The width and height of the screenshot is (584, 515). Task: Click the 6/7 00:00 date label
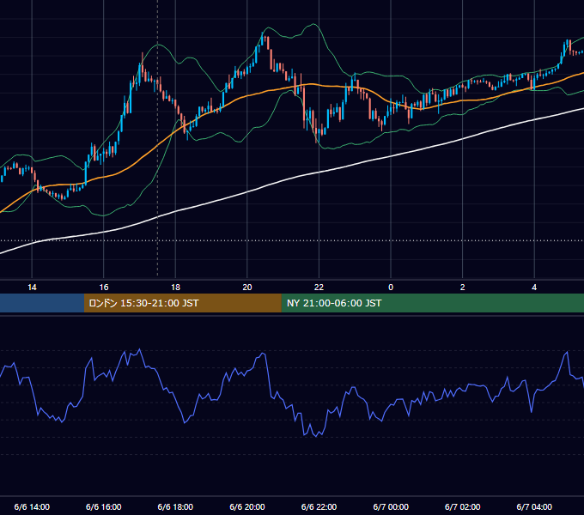(391, 506)
